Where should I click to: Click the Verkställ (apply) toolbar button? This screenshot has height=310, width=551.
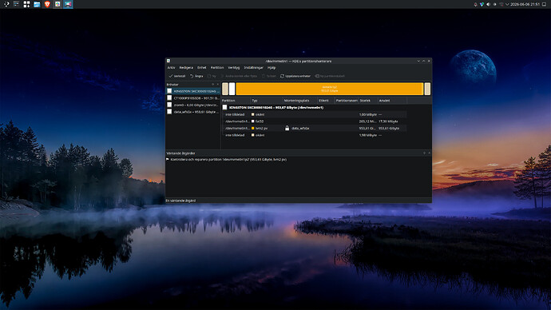(x=177, y=76)
